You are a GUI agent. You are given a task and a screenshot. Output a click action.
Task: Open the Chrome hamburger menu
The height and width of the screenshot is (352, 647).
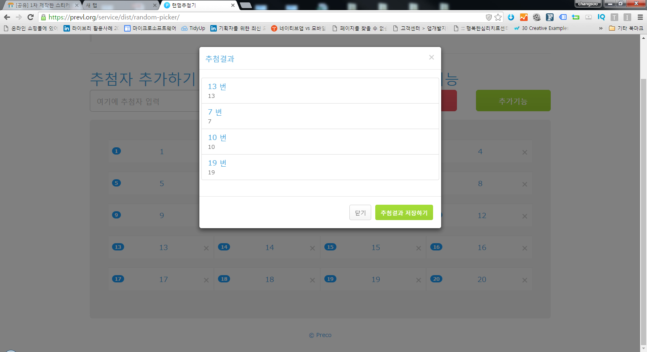tap(640, 17)
